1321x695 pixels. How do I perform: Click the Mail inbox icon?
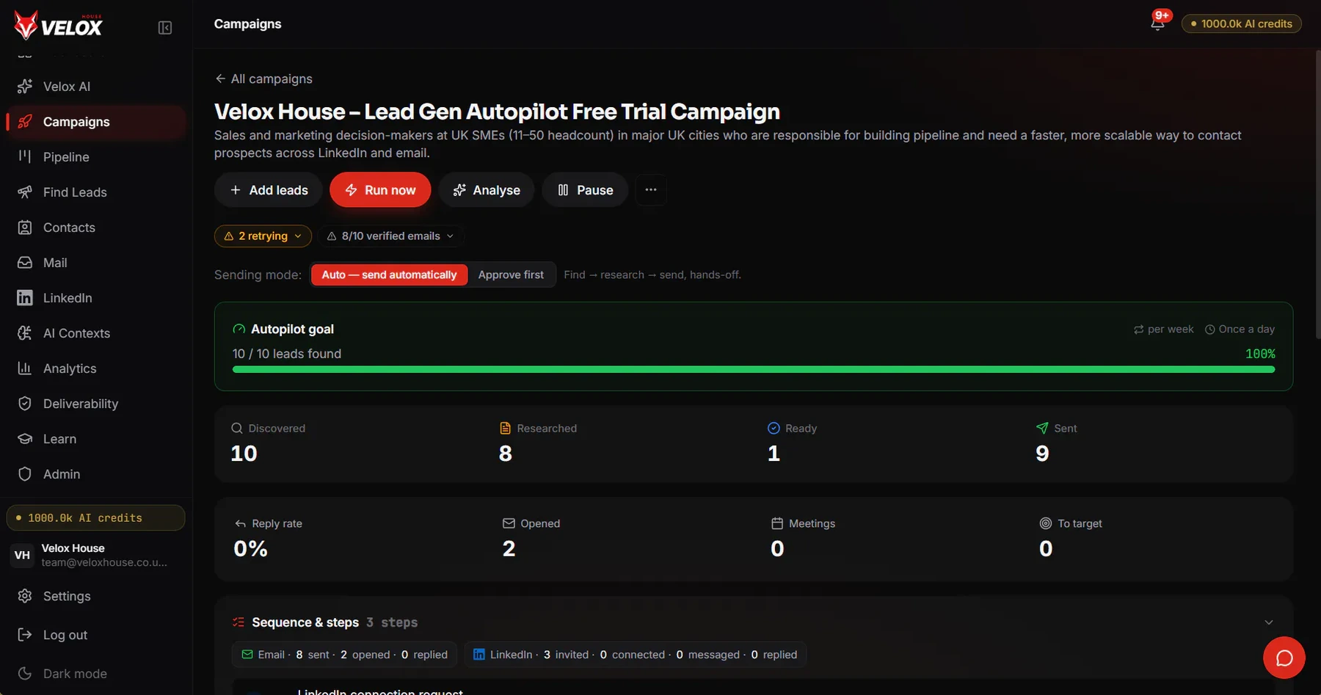click(25, 263)
